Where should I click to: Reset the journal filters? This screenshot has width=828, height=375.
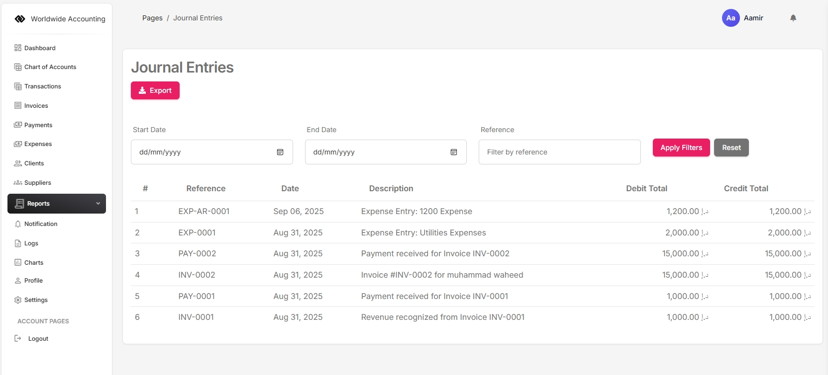point(731,148)
